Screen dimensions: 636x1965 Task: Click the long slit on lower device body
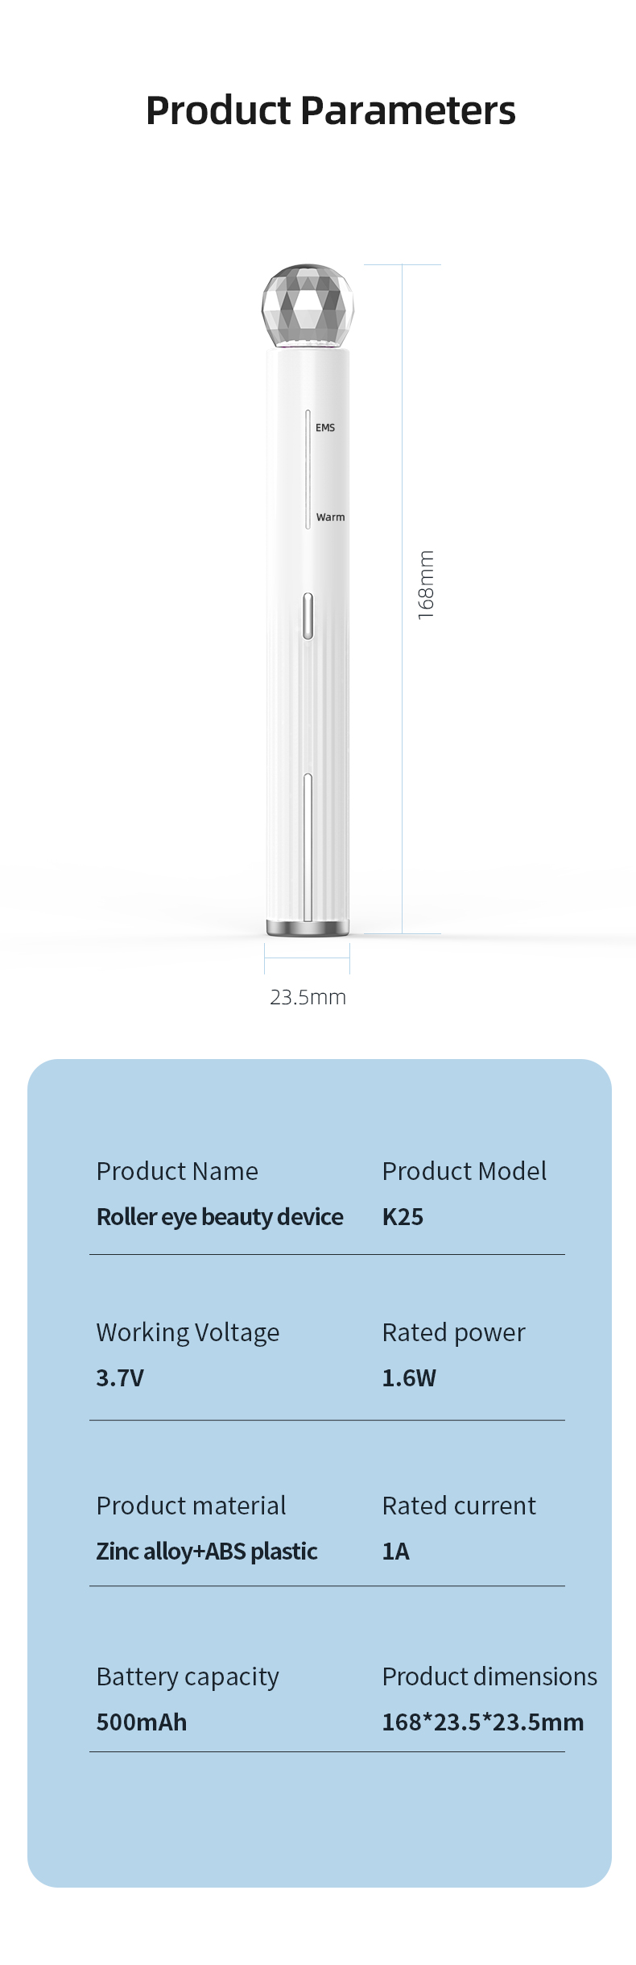pyautogui.click(x=308, y=846)
